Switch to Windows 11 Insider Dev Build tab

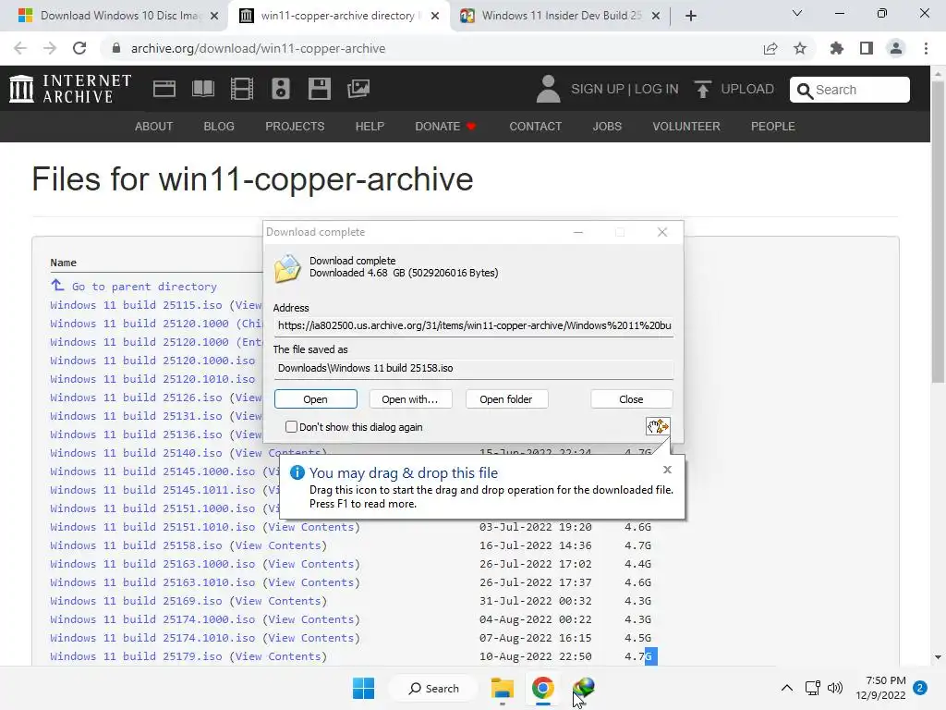click(561, 16)
